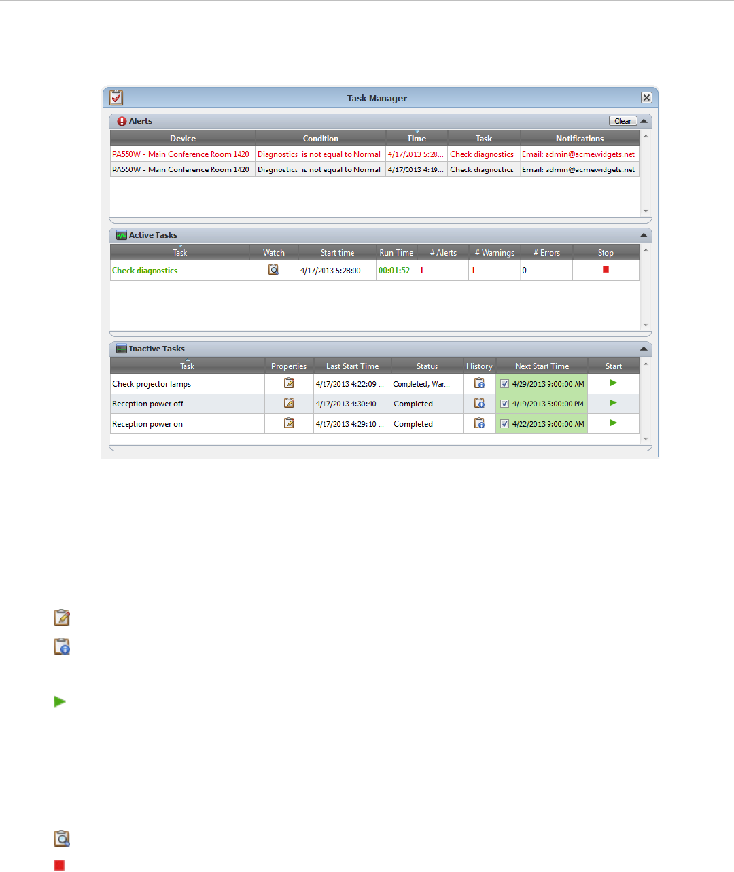The width and height of the screenshot is (734, 872).
Task: Sort active tasks by # Warnings column
Action: click(x=494, y=252)
